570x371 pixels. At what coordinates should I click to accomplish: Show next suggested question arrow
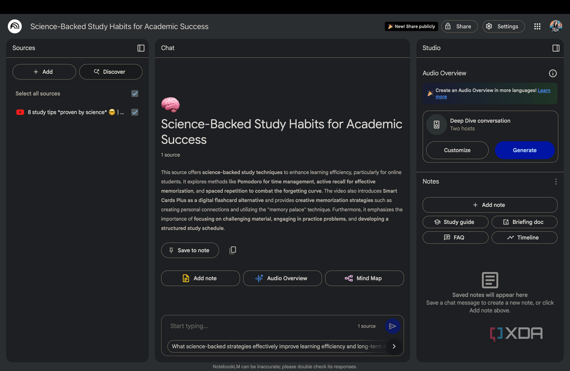394,346
